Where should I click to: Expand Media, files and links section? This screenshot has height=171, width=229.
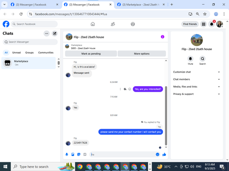click(196, 87)
